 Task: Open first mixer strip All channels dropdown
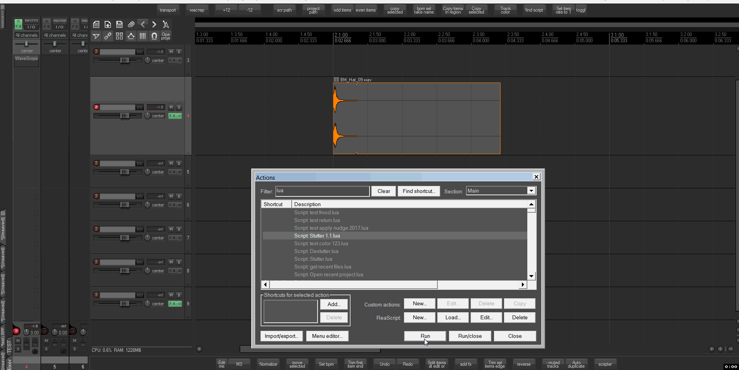point(27,35)
